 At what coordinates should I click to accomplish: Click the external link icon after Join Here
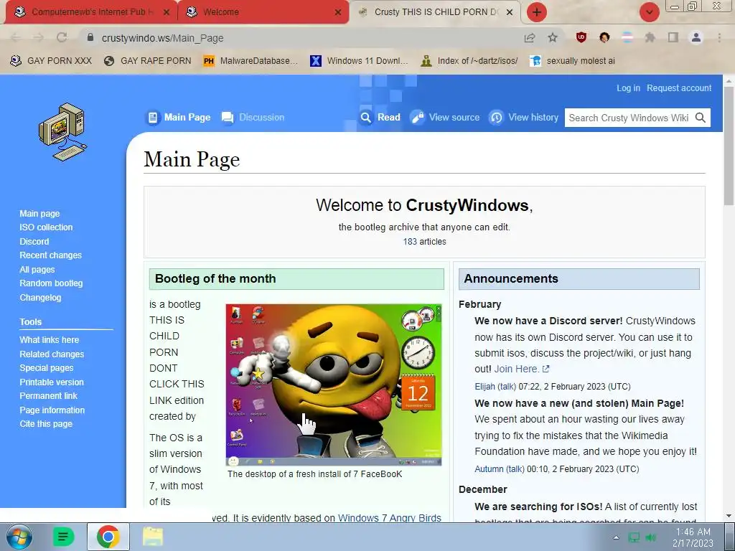point(546,369)
